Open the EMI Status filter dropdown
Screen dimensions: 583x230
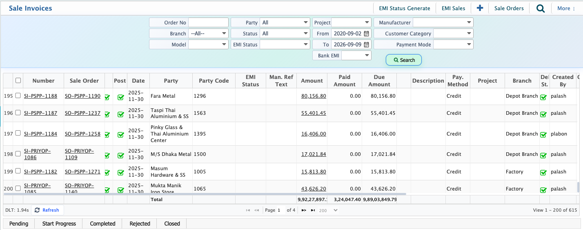(285, 45)
